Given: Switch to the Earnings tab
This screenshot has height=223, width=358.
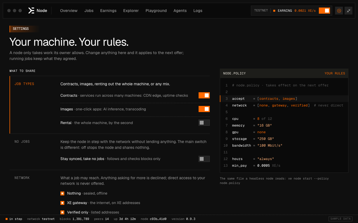Looking at the screenshot, I should [108, 11].
